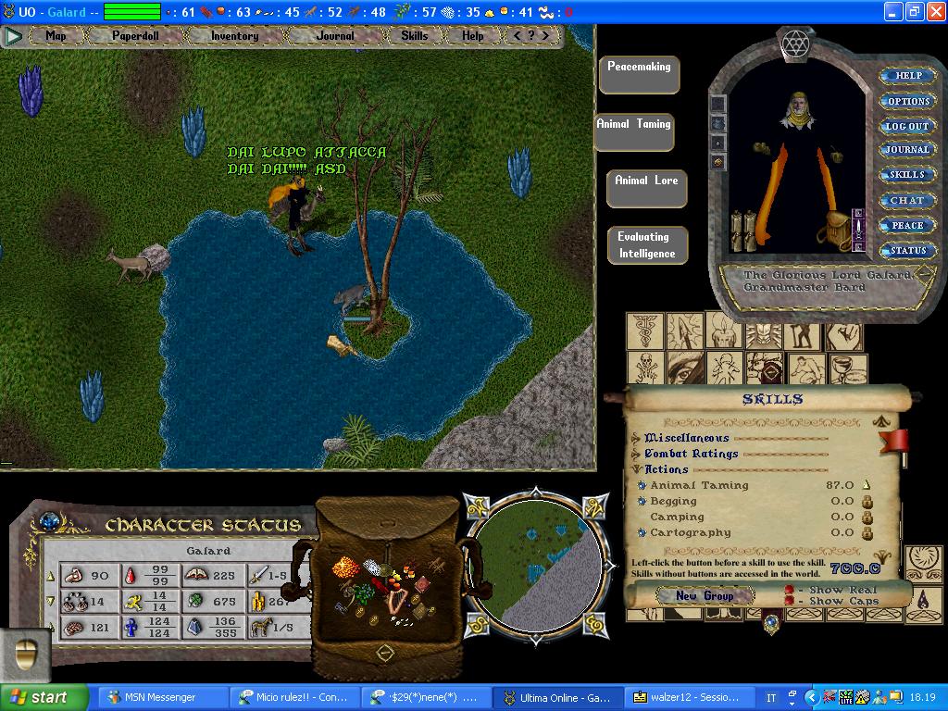This screenshot has width=948, height=711.
Task: Minimize Character Status with blue gem
Action: pyautogui.click(x=48, y=520)
